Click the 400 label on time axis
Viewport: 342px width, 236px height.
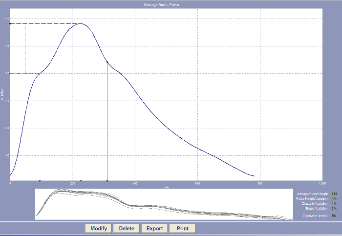point(135,184)
